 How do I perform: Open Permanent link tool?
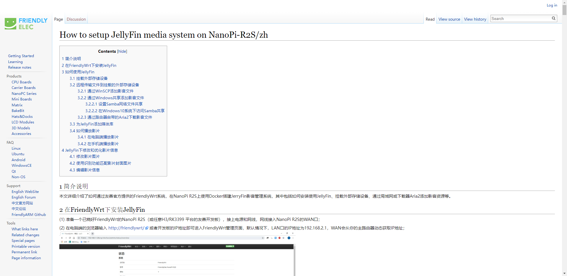(x=24, y=252)
